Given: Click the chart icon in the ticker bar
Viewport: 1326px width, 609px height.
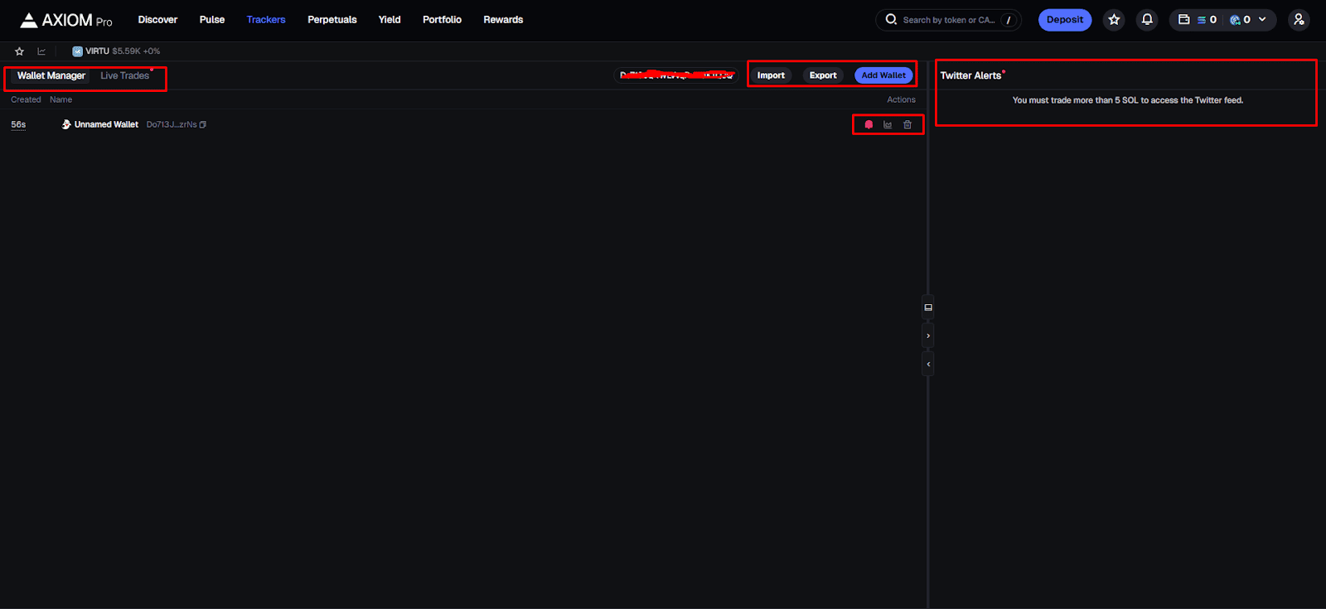Looking at the screenshot, I should point(41,51).
